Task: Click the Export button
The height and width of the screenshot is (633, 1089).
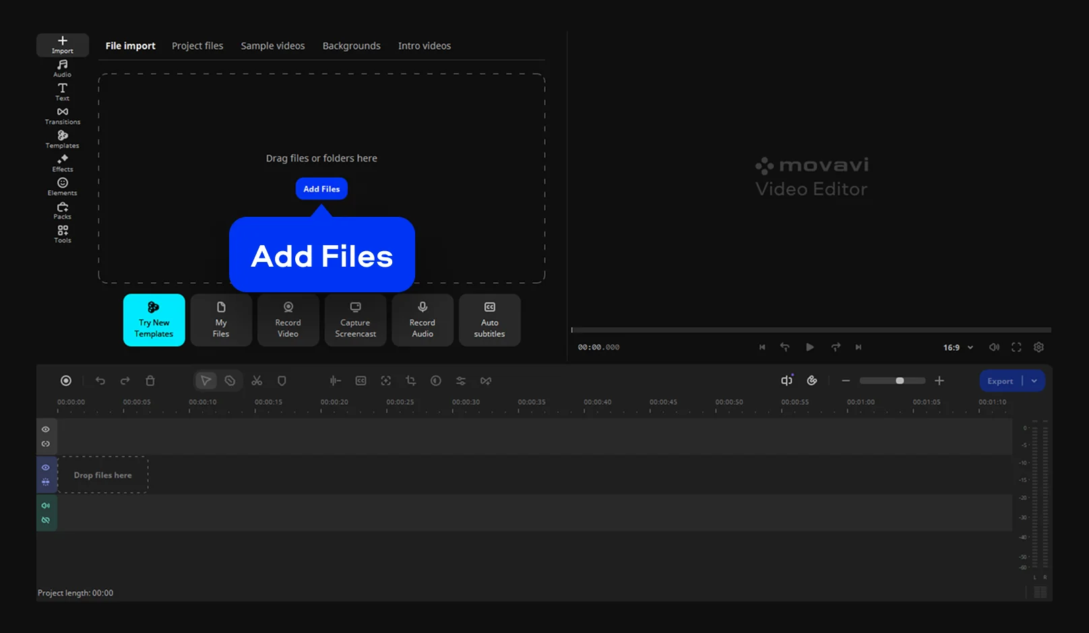Action: (1001, 381)
